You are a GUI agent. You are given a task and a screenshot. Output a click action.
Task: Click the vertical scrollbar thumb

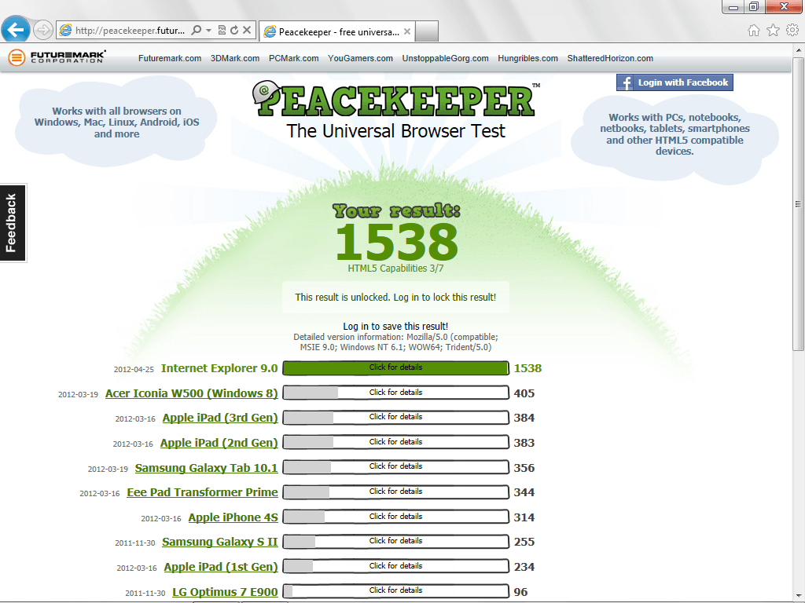798,203
